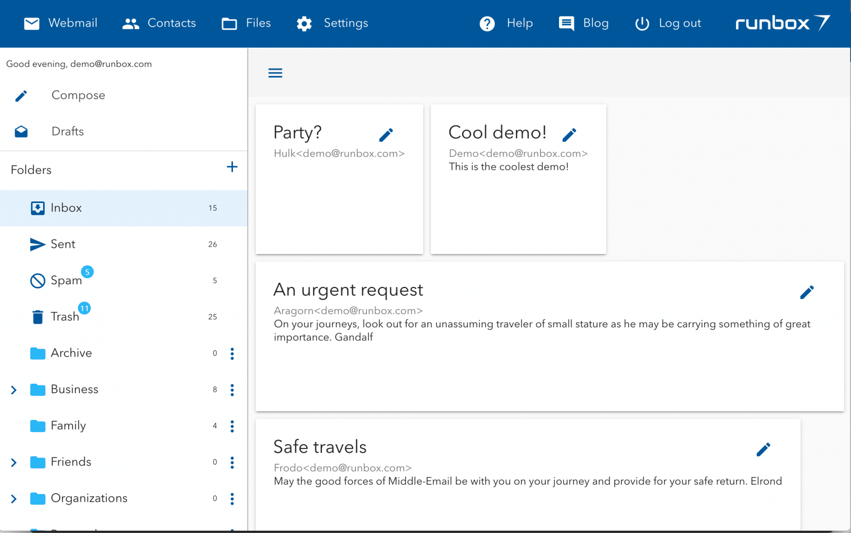
Task: Click the Drafts envelope icon
Action: point(21,131)
